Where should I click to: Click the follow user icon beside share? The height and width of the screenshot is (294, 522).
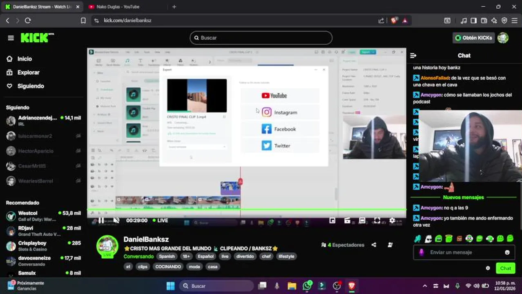click(x=390, y=245)
